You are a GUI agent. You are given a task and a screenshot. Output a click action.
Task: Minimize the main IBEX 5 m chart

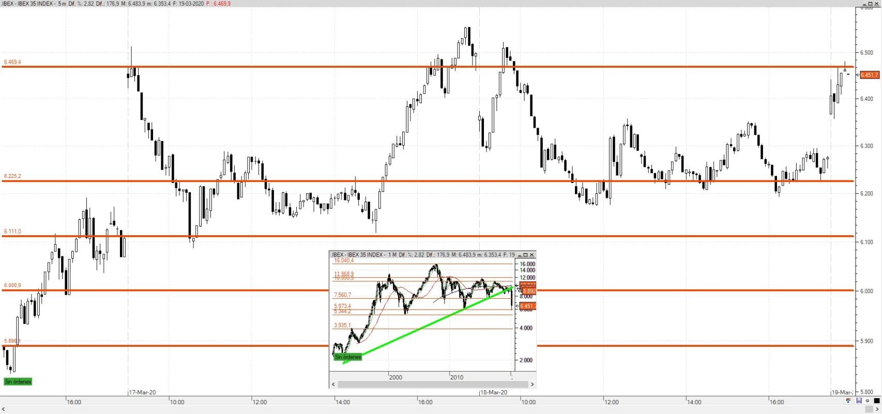tap(864, 4)
